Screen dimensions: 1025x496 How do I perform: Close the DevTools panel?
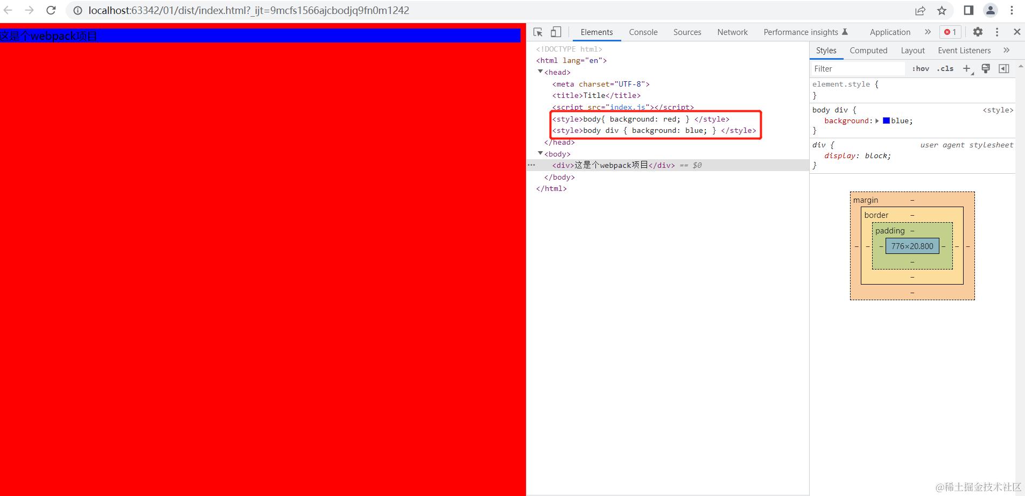coord(1017,32)
